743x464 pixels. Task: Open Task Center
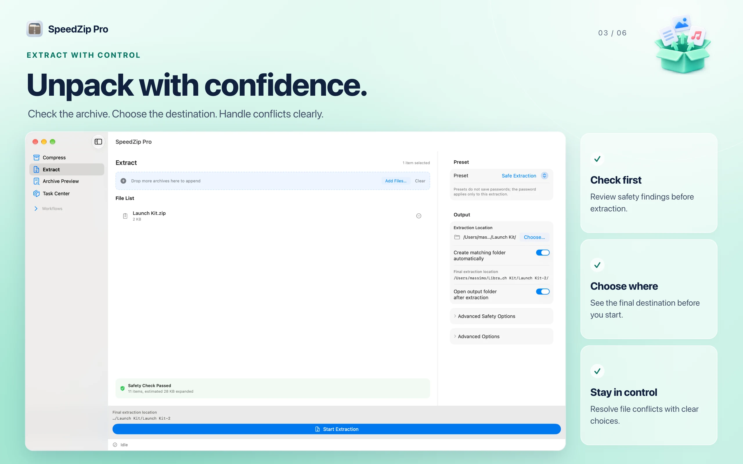pos(67,193)
